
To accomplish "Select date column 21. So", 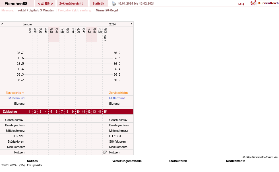I will click(57, 30).
